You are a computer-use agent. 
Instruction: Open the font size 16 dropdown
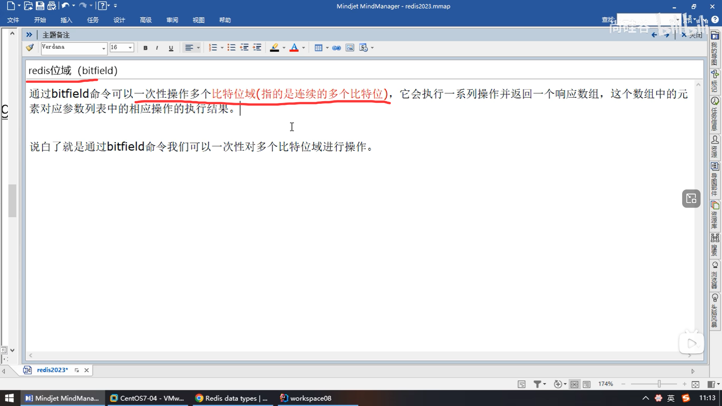click(130, 48)
